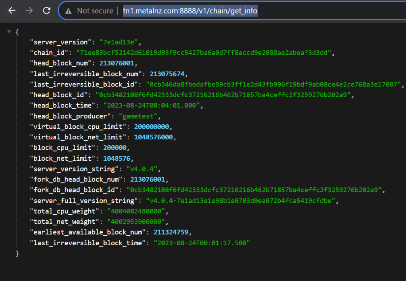Click the "block_net_limit" key
The image size is (406, 281).
click(x=63, y=158)
